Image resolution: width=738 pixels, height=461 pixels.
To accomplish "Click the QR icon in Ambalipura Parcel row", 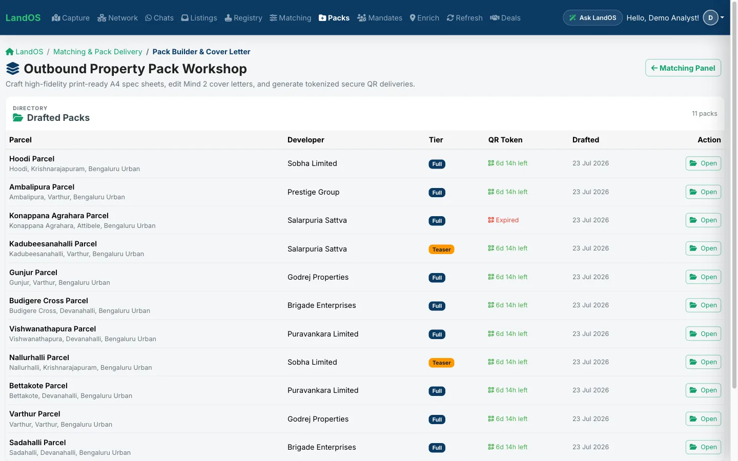I will point(491,192).
